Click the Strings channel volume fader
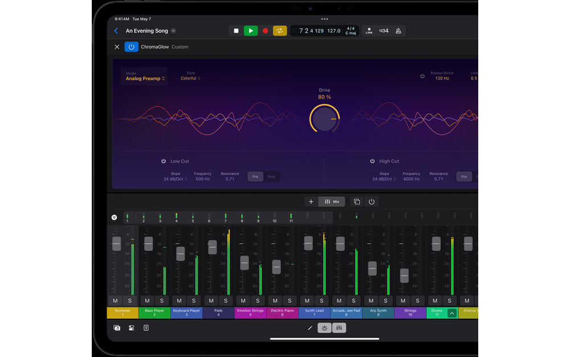This screenshot has width=570, height=357. [404, 275]
